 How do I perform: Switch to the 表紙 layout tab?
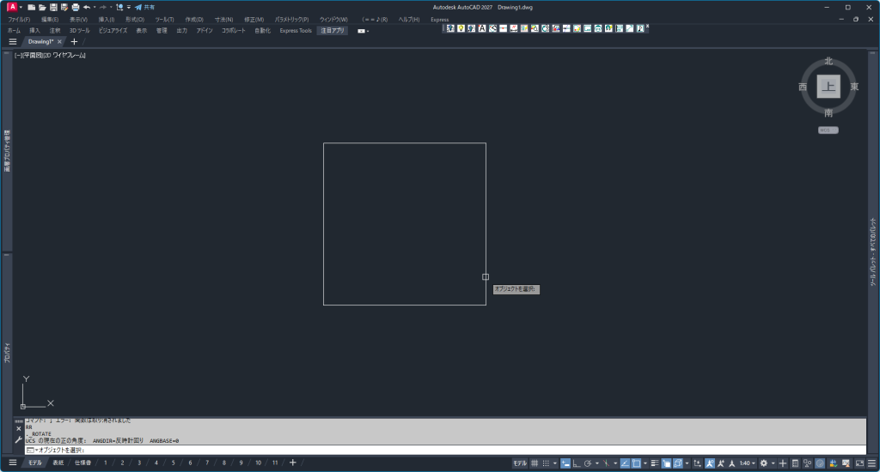click(x=58, y=463)
